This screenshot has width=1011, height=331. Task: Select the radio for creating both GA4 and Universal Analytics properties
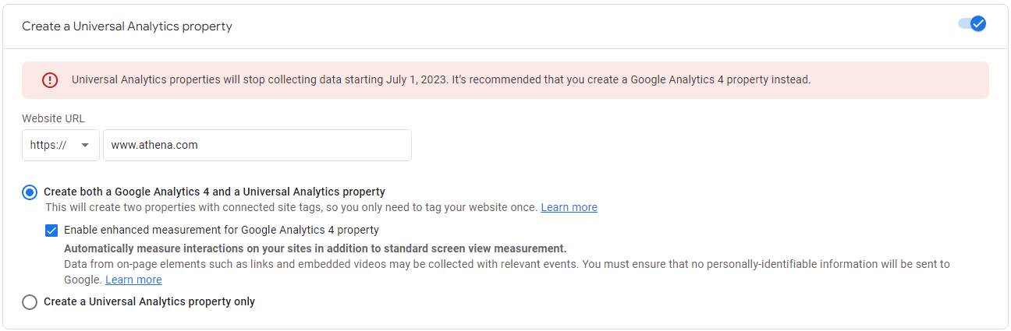tap(30, 192)
